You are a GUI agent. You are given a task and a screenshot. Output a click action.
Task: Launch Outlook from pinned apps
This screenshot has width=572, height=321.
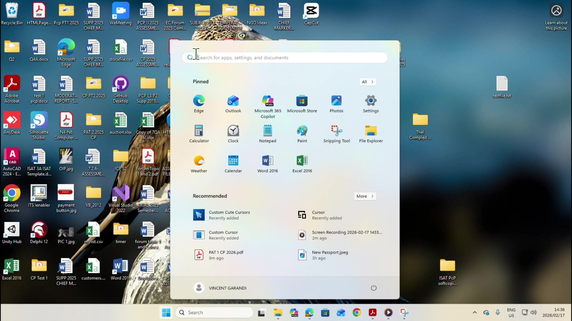point(233,104)
